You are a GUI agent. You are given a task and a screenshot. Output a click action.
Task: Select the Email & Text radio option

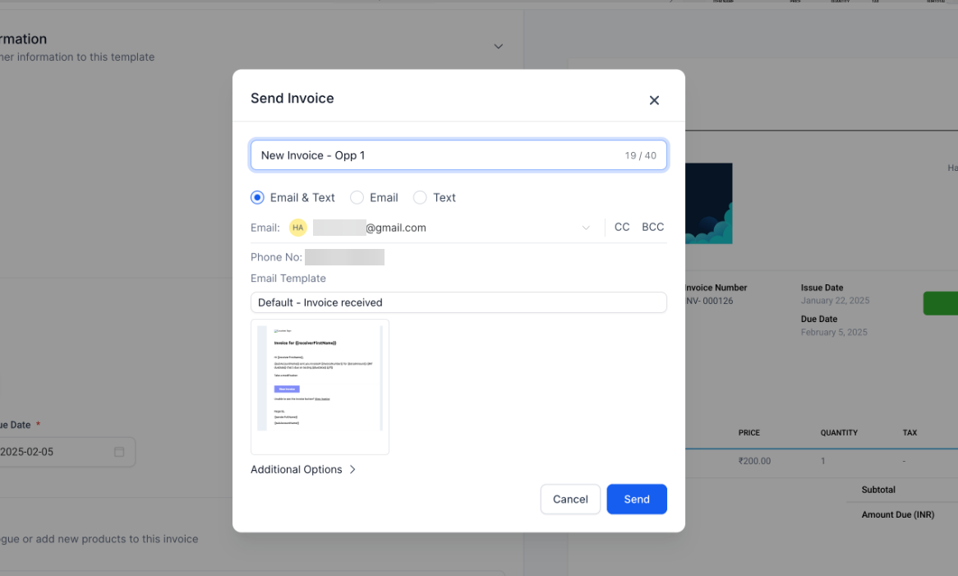click(257, 197)
